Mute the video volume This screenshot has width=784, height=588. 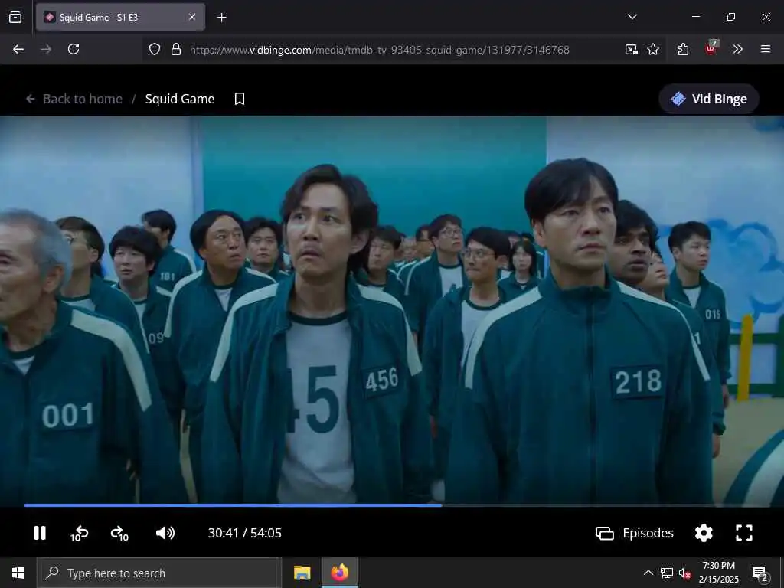pos(165,533)
